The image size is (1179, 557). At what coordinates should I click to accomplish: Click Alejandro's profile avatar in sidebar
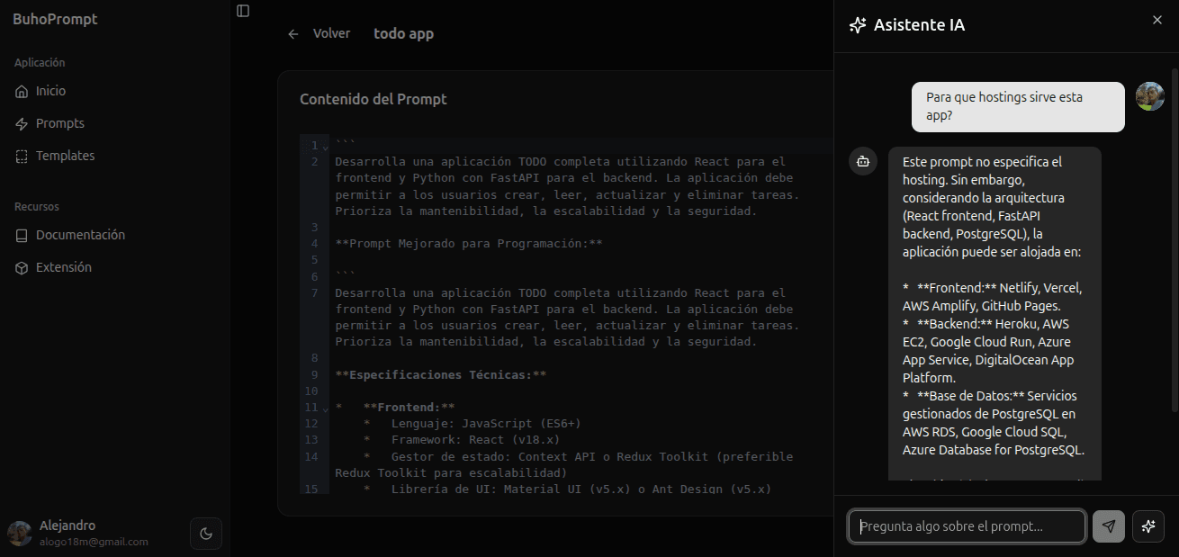coord(20,534)
